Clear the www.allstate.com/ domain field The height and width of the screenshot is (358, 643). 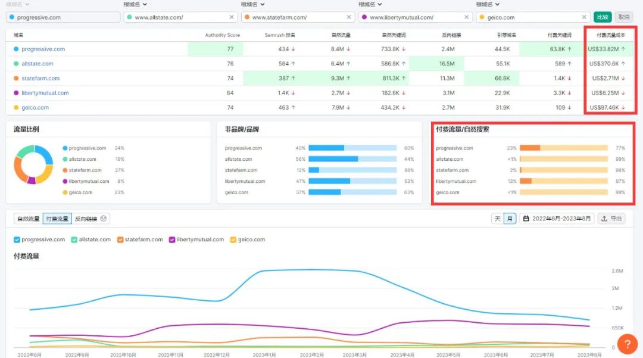(x=231, y=17)
